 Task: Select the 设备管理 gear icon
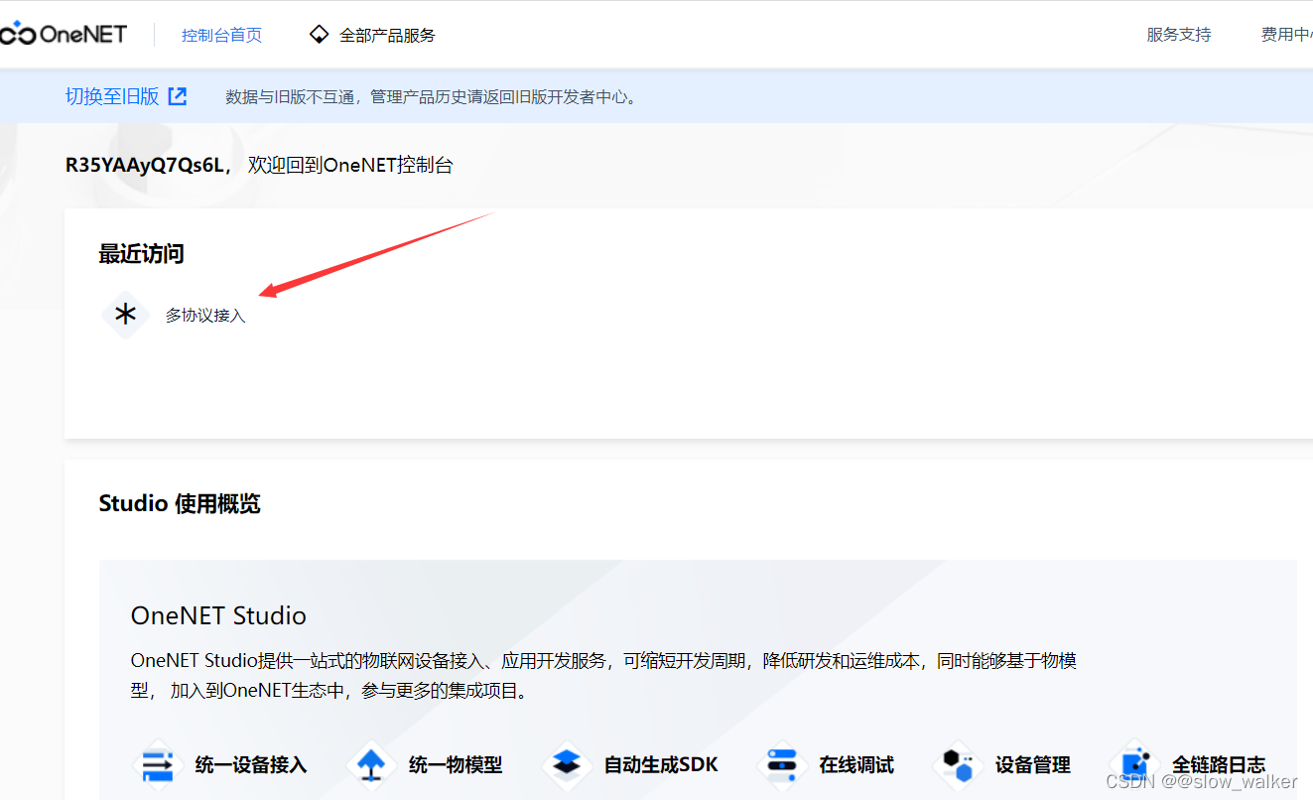click(x=957, y=763)
